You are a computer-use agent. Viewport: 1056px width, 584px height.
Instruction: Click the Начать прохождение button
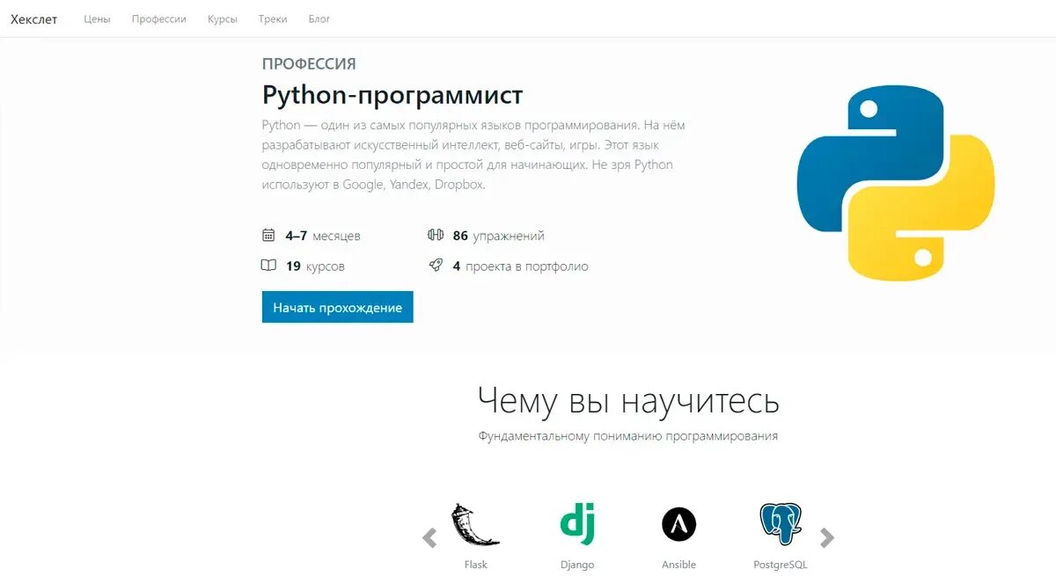[337, 308]
